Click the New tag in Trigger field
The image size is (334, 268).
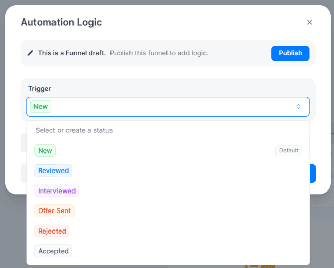[41, 106]
